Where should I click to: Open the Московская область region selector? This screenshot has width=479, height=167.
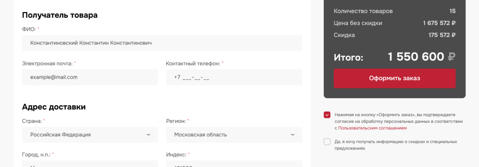click(x=234, y=135)
